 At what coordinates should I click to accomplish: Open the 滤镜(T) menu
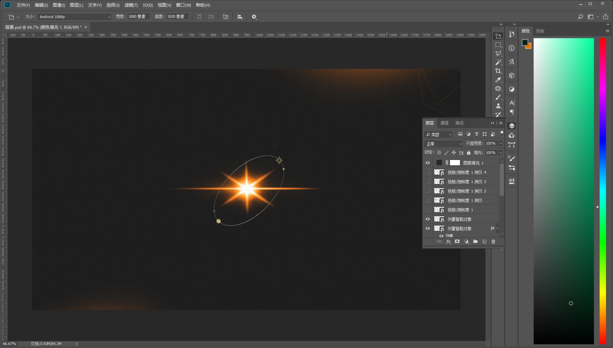click(131, 5)
